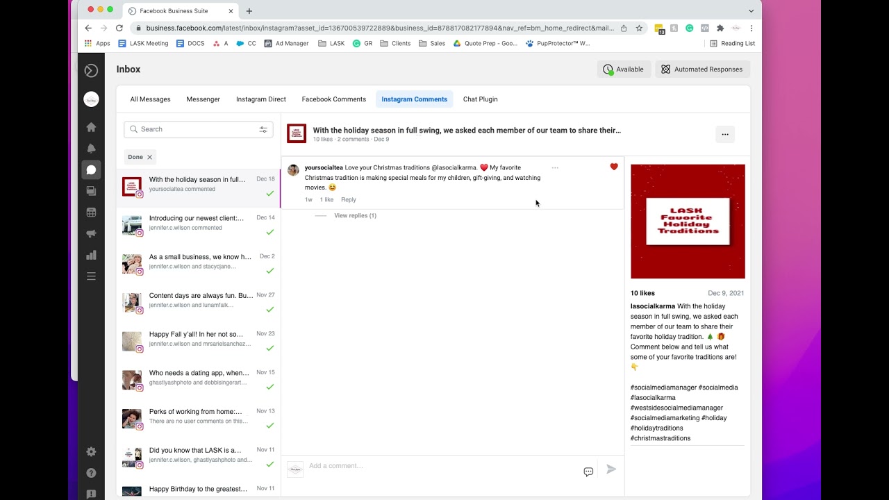Open post options three-dot menu
This screenshot has width=889, height=500.
[x=725, y=134]
